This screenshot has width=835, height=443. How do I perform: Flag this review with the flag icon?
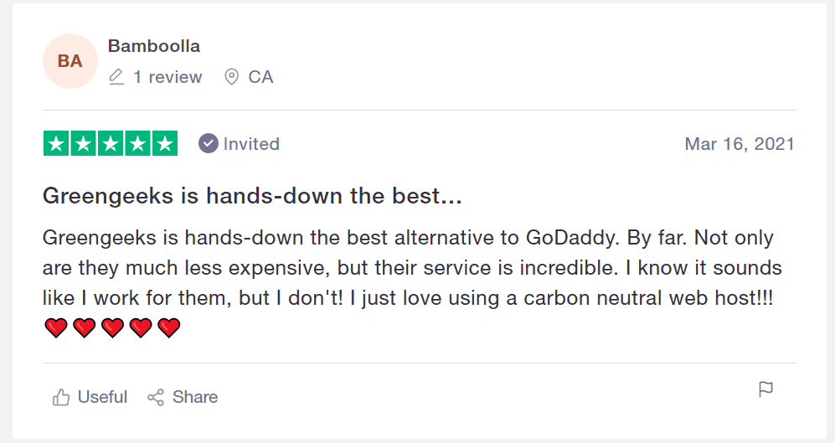[765, 389]
